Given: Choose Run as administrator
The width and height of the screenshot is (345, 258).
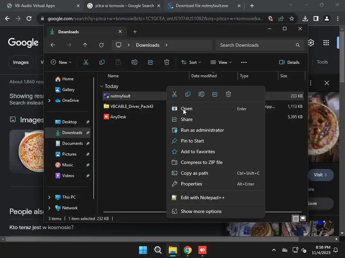Looking at the screenshot, I should click(216, 130).
